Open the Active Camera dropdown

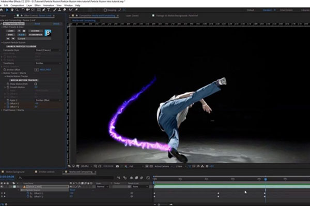click(163, 166)
